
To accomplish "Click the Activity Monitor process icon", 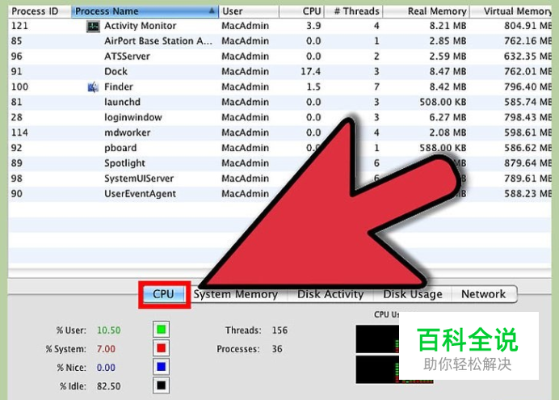I will point(93,26).
